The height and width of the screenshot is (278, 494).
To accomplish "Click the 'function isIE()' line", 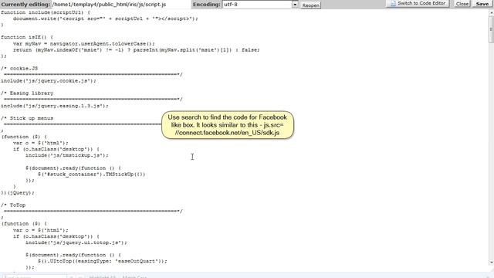I will pos(27,37).
